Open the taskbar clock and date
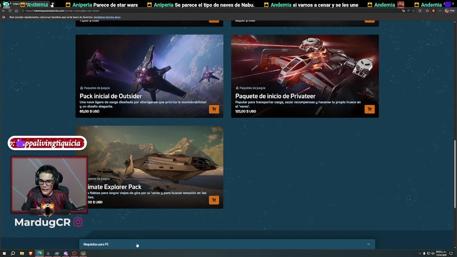 point(441,253)
